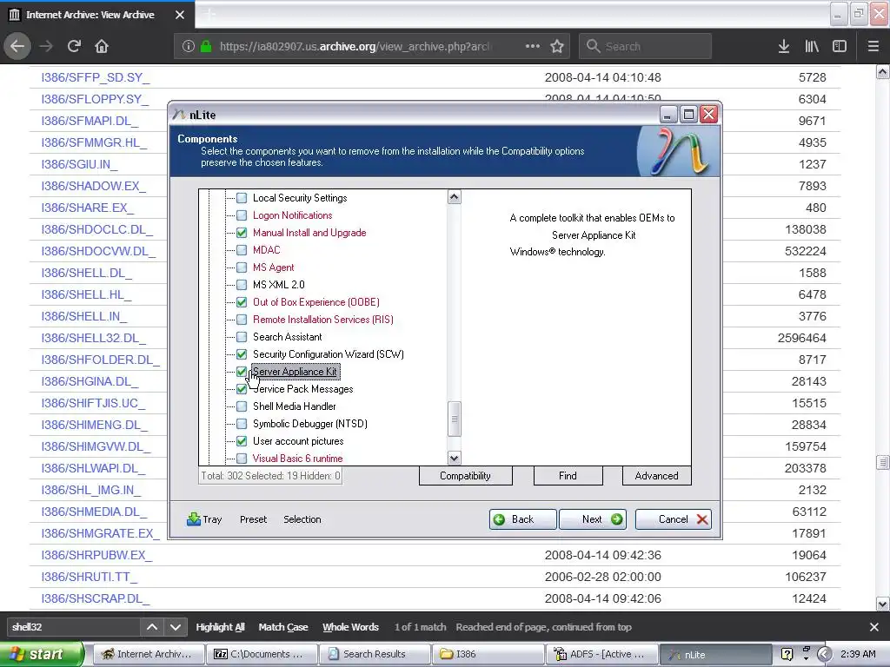Uncheck Manual Install and Upgrade
This screenshot has height=667, width=890.
point(242,233)
